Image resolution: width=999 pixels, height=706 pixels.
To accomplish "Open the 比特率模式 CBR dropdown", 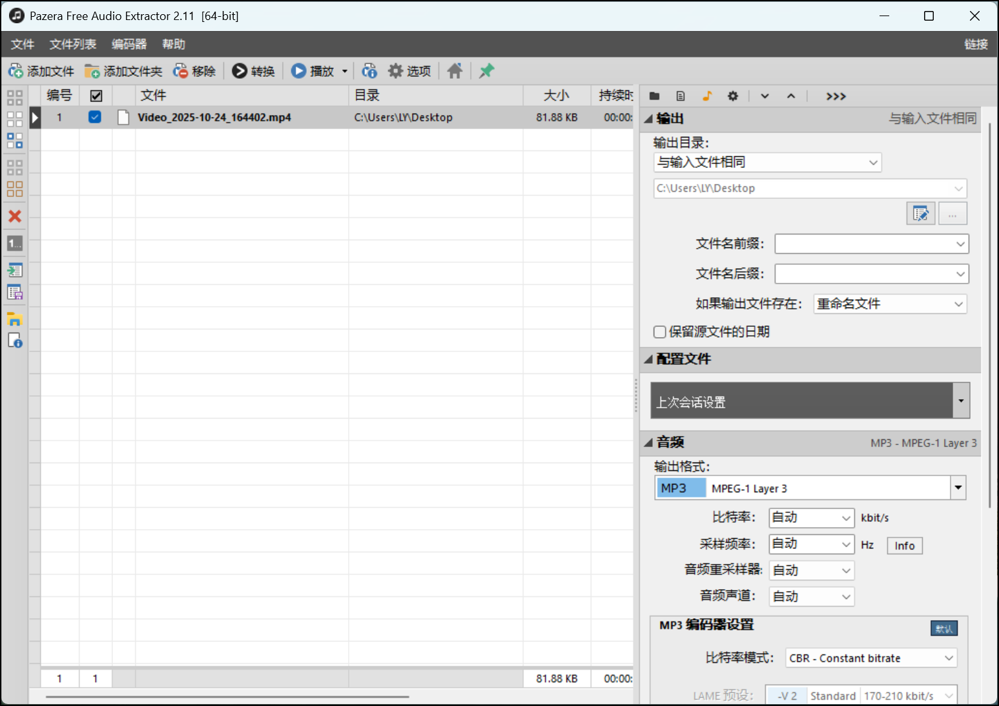I will coord(872,658).
